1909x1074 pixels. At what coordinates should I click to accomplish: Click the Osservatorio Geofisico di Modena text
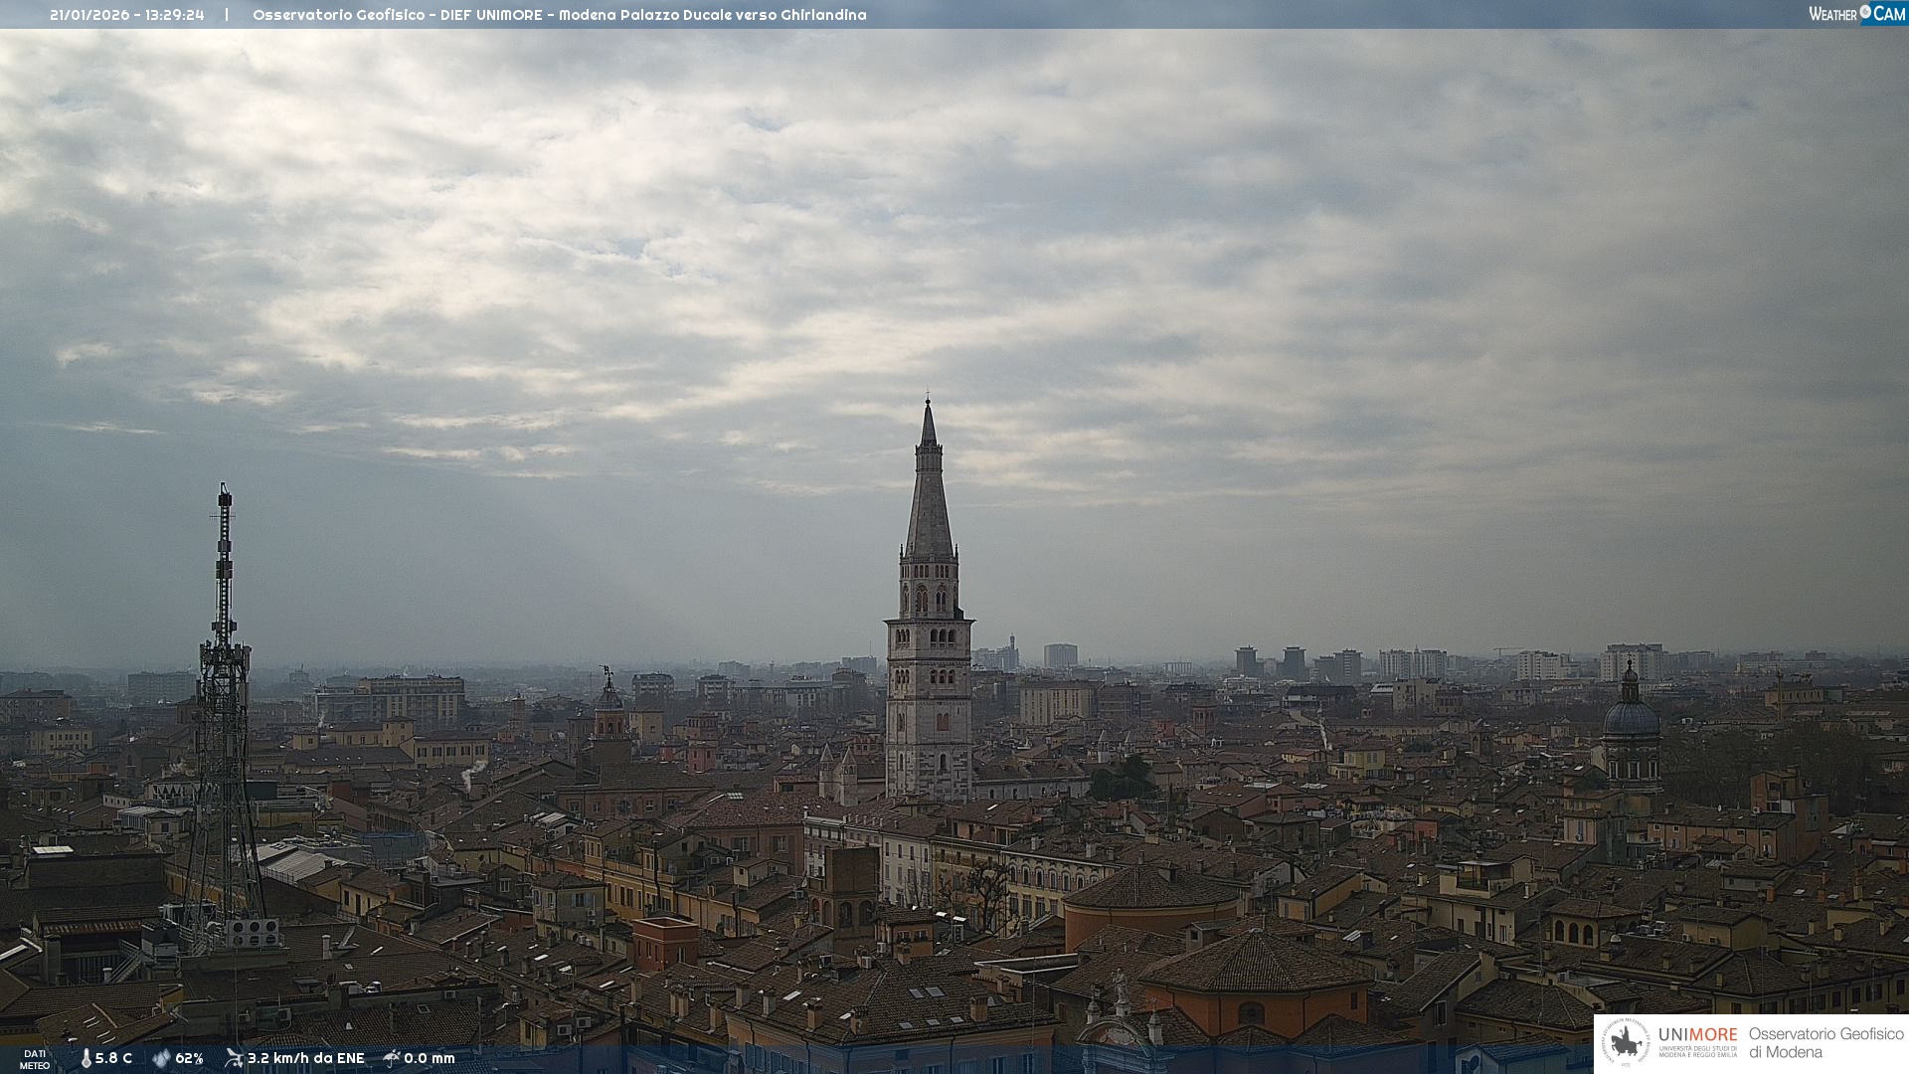[1825, 1043]
